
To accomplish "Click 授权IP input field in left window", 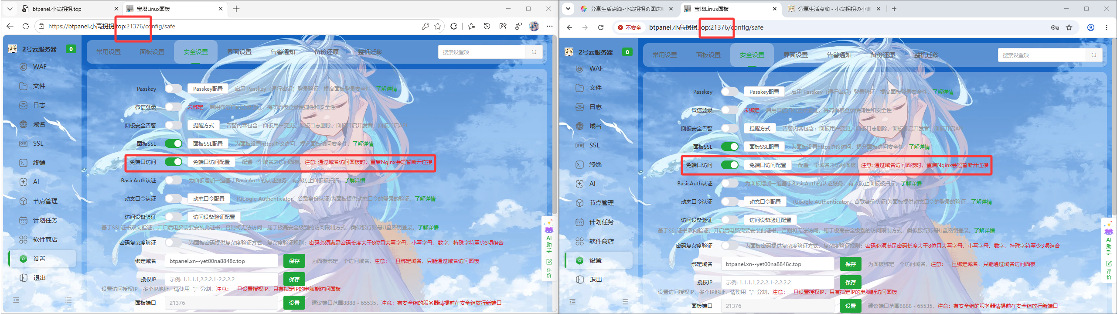I will pos(221,279).
